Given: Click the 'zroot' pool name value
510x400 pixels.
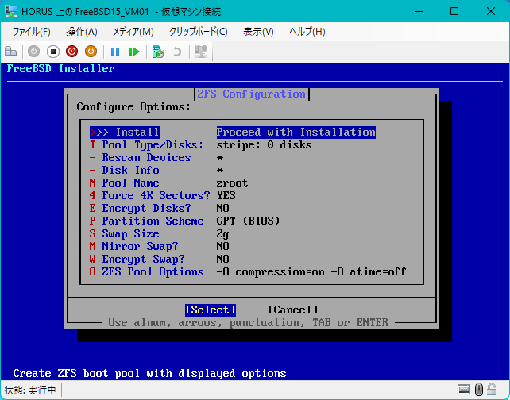Looking at the screenshot, I should (232, 183).
